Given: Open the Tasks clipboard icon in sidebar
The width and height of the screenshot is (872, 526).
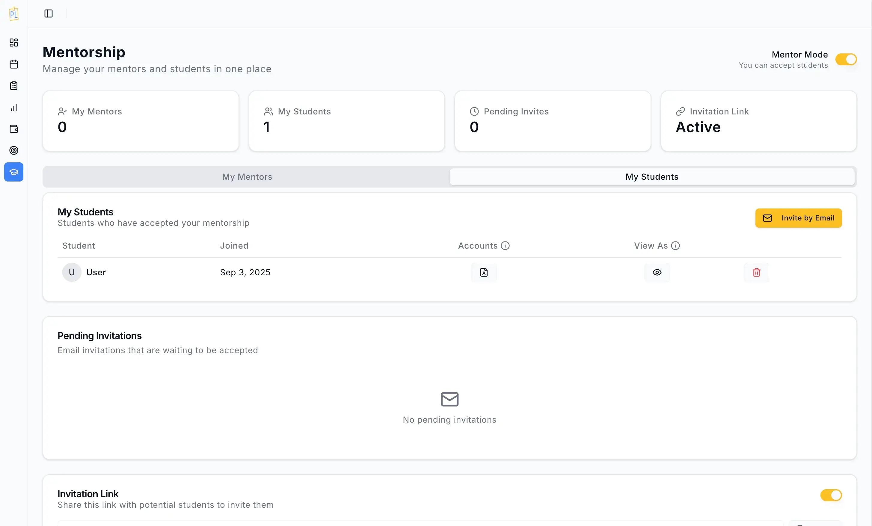Looking at the screenshot, I should coord(13,86).
